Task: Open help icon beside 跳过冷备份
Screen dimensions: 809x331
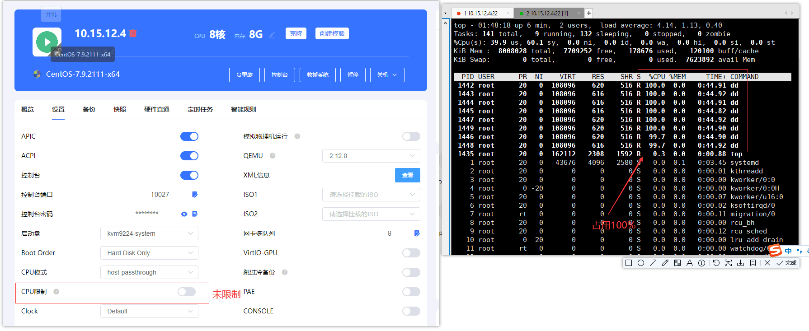Action: coord(285,272)
